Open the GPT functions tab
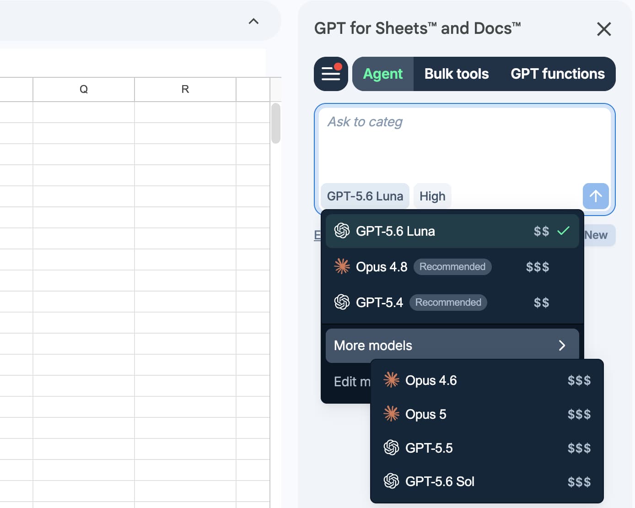 tap(558, 74)
